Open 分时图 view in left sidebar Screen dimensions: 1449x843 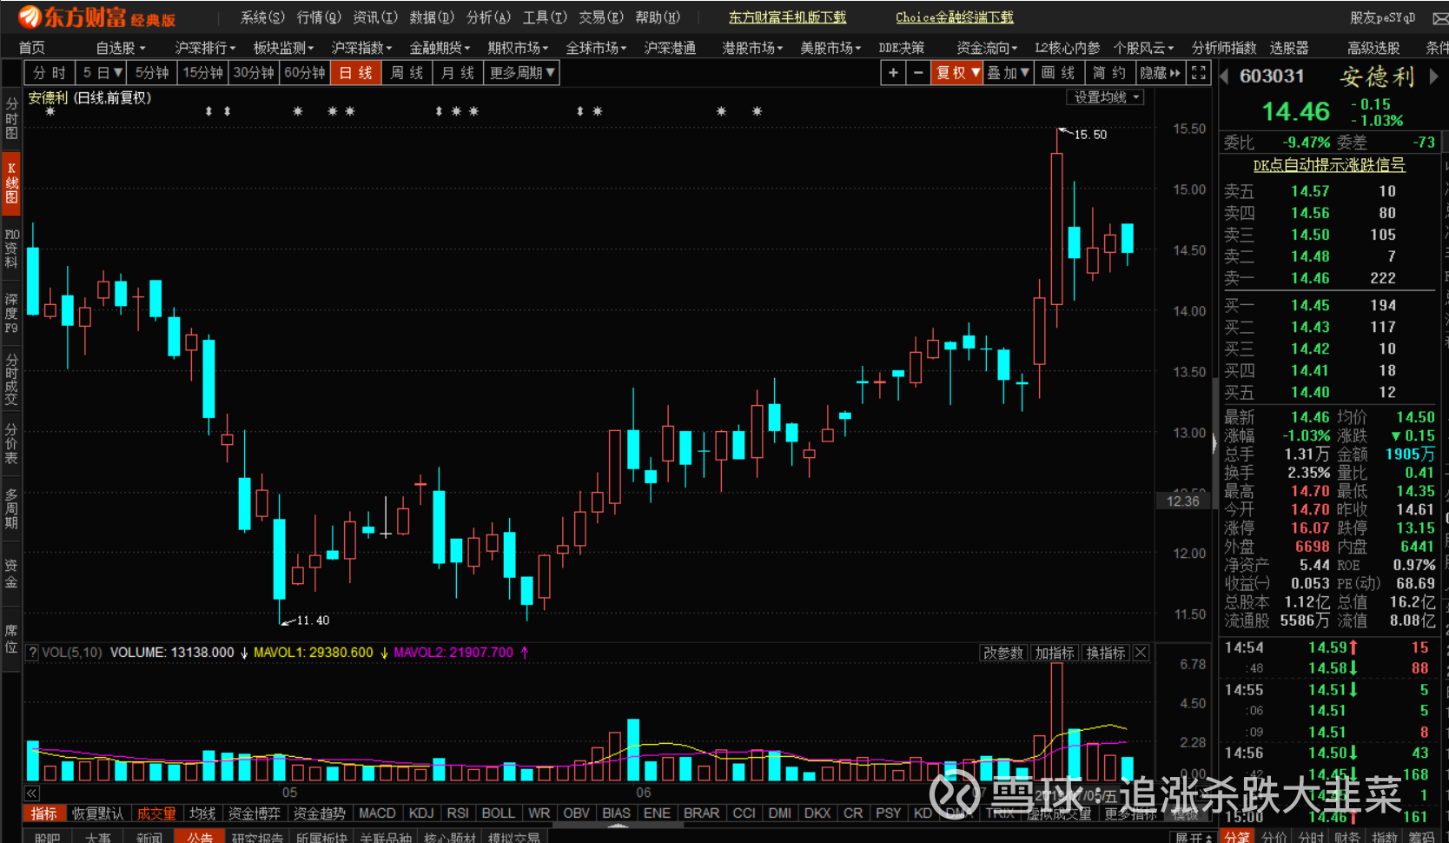(11, 118)
